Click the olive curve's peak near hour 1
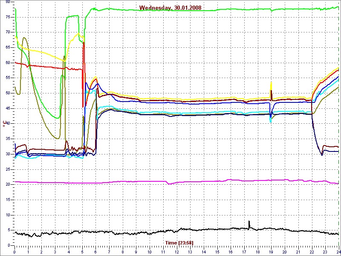 (x=24, y=38)
